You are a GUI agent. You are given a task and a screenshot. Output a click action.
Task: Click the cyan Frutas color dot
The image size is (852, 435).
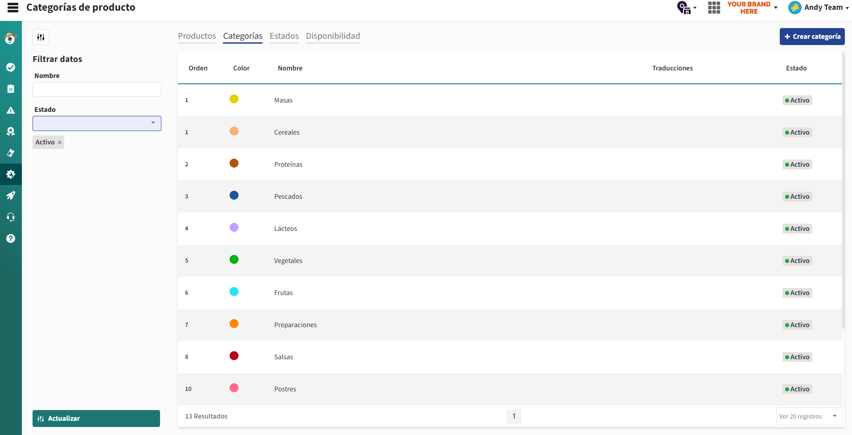click(234, 291)
